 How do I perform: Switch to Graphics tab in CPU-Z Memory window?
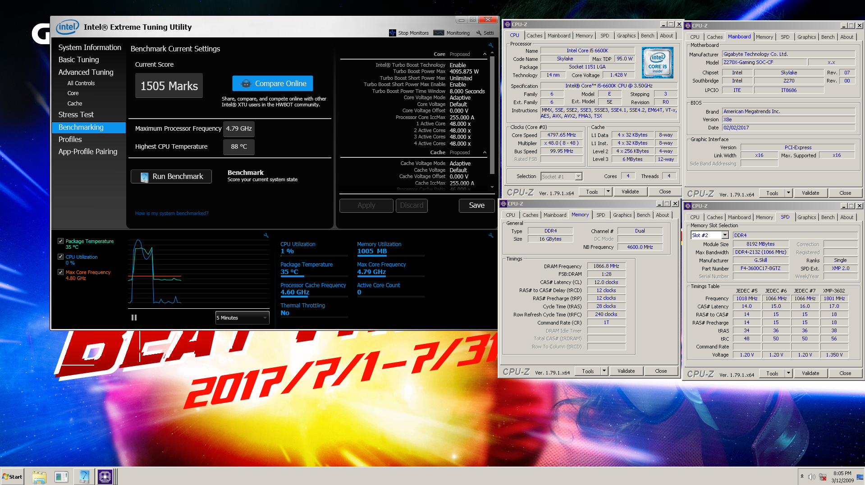tap(622, 215)
